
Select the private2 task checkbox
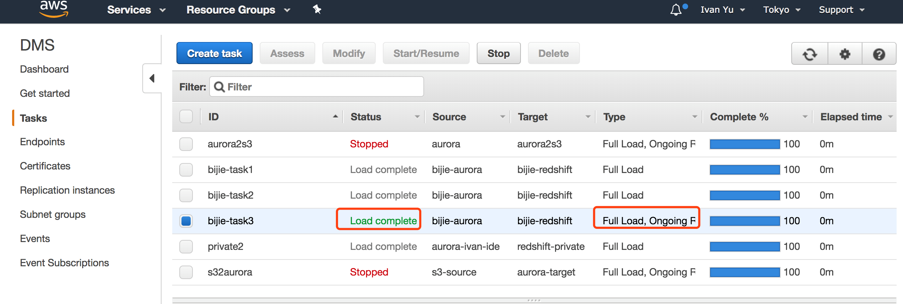point(186,246)
